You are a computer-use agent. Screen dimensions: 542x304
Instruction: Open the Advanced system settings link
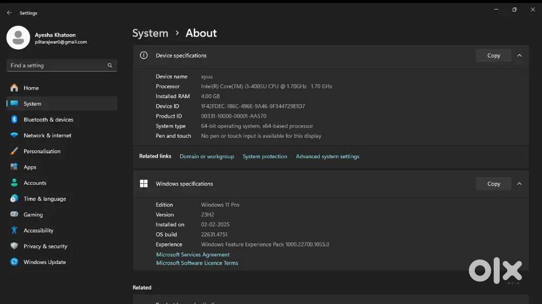(327, 156)
